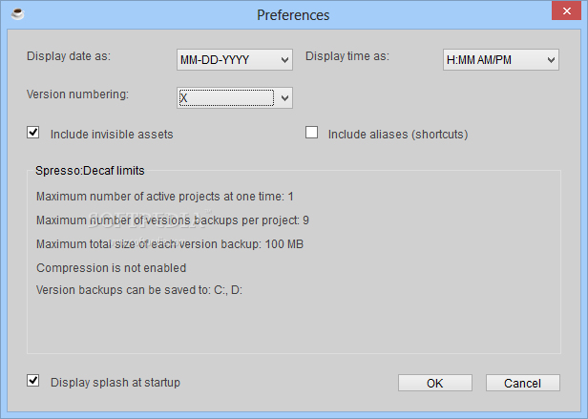Screen dimensions: 588x419
Task: Disable Display splash at startup checkbox
Action: tap(33, 381)
